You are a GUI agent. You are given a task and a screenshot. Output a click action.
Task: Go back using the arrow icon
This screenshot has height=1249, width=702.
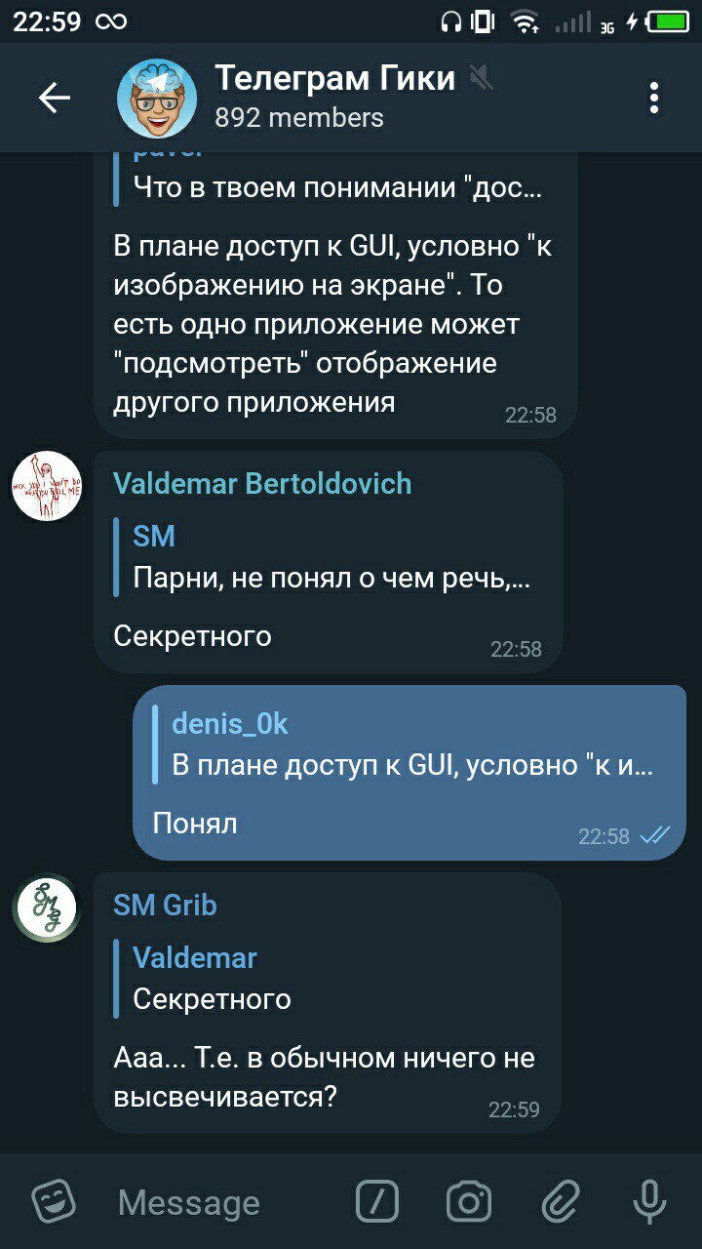[54, 98]
